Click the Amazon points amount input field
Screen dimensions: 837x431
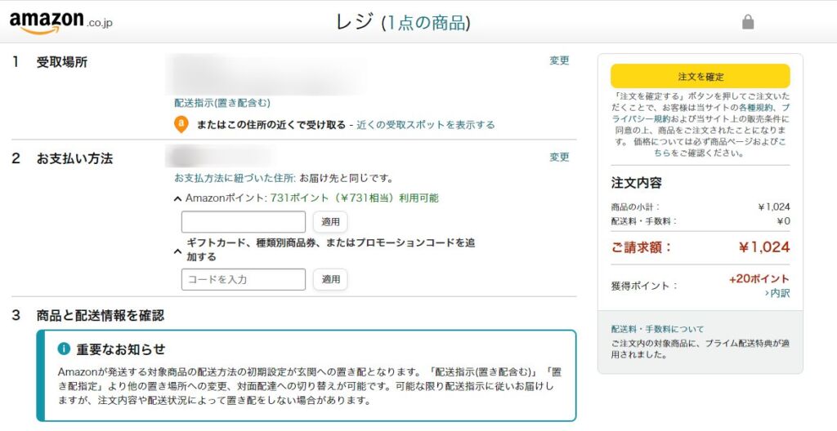point(244,222)
